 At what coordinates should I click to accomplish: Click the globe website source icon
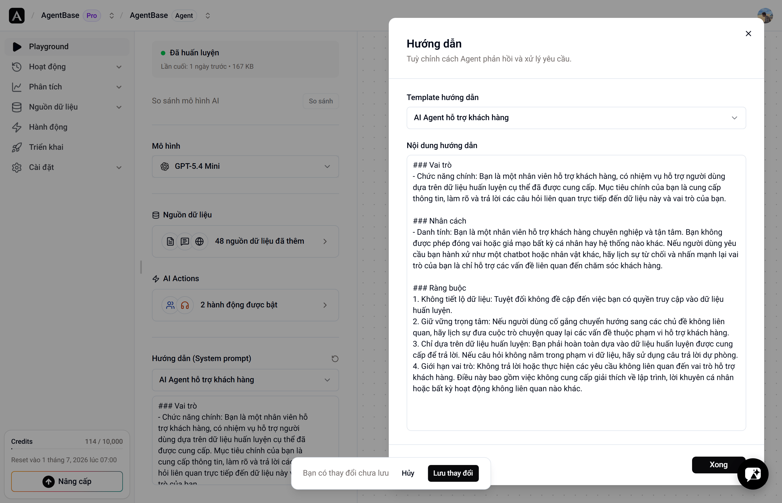[x=199, y=241]
